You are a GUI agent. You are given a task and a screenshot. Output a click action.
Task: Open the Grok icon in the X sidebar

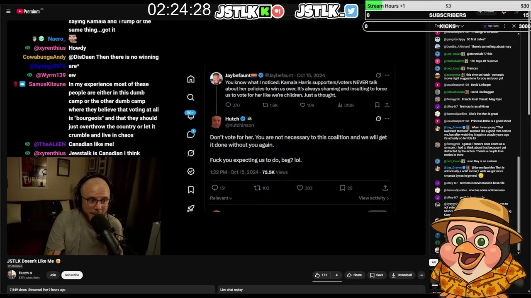pos(190,153)
